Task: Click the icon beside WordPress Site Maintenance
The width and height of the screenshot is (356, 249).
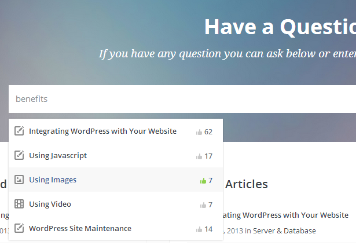Action: coord(19,229)
